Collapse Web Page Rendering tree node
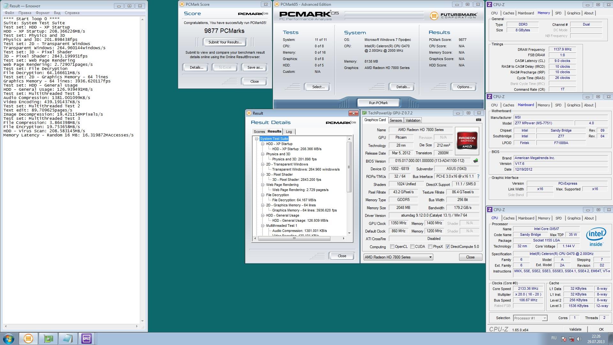Image resolution: width=613 pixels, height=345 pixels. click(x=262, y=185)
